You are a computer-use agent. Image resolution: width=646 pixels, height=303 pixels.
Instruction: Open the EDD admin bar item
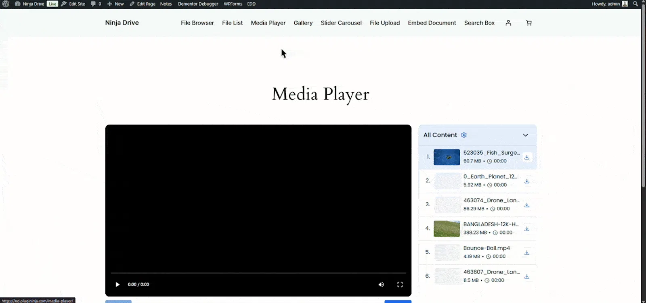(251, 4)
